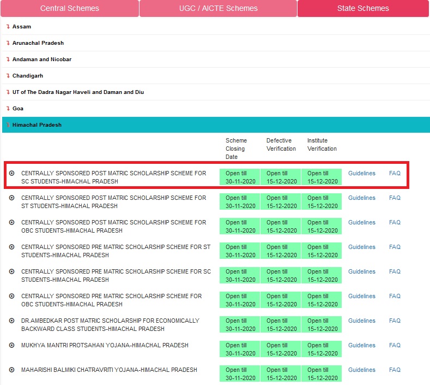Viewport: 430px width, 385px height.
Task: Click the arrow icon beside Andaman and Nicobar
Action: pos(8,60)
